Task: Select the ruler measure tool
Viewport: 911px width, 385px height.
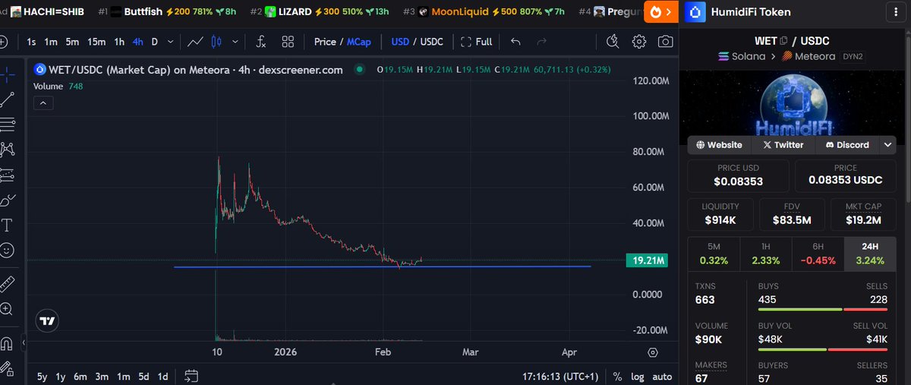Action: click(x=8, y=284)
